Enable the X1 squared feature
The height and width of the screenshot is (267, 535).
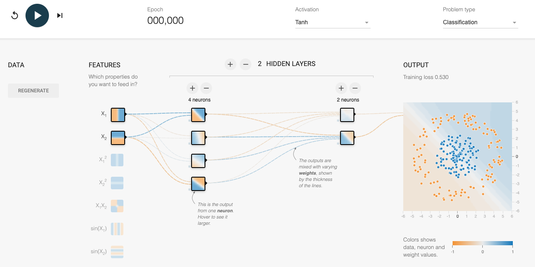117,160
